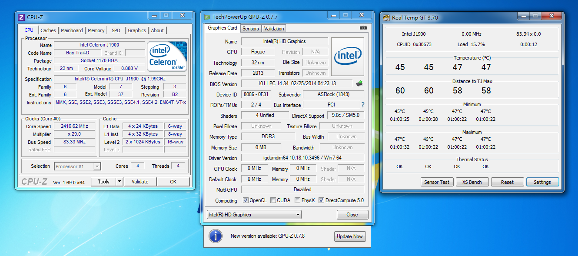Screen dimensions: 578x256
Task: Click the BIOS save chip icon
Action: pos(359,83)
